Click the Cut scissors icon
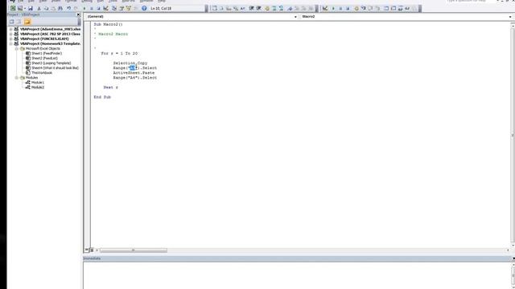Viewport: 515px width, 289px height. pyautogui.click(x=39, y=8)
